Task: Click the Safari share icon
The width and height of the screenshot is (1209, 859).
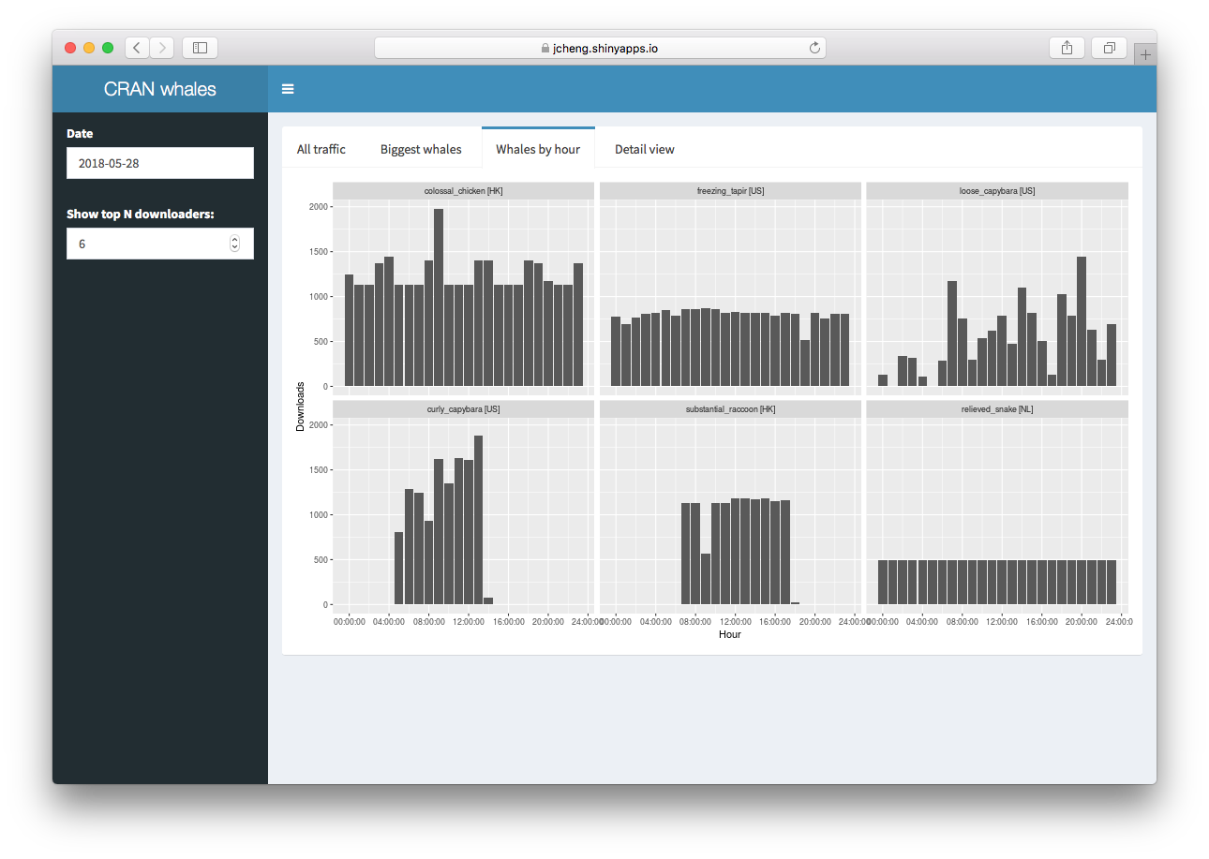Action: click(1067, 47)
